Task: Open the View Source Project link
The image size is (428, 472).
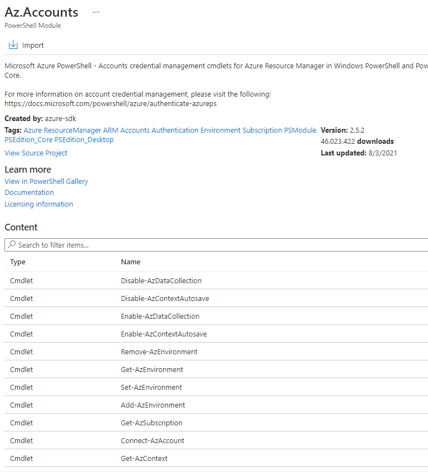Action: click(36, 153)
